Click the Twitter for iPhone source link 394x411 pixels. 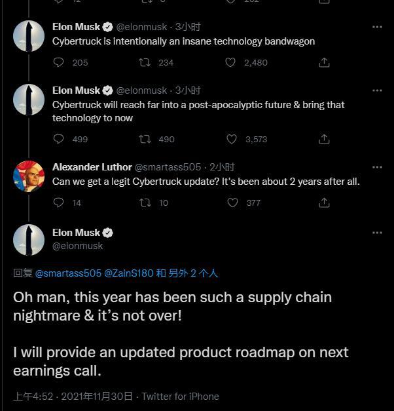(x=180, y=396)
